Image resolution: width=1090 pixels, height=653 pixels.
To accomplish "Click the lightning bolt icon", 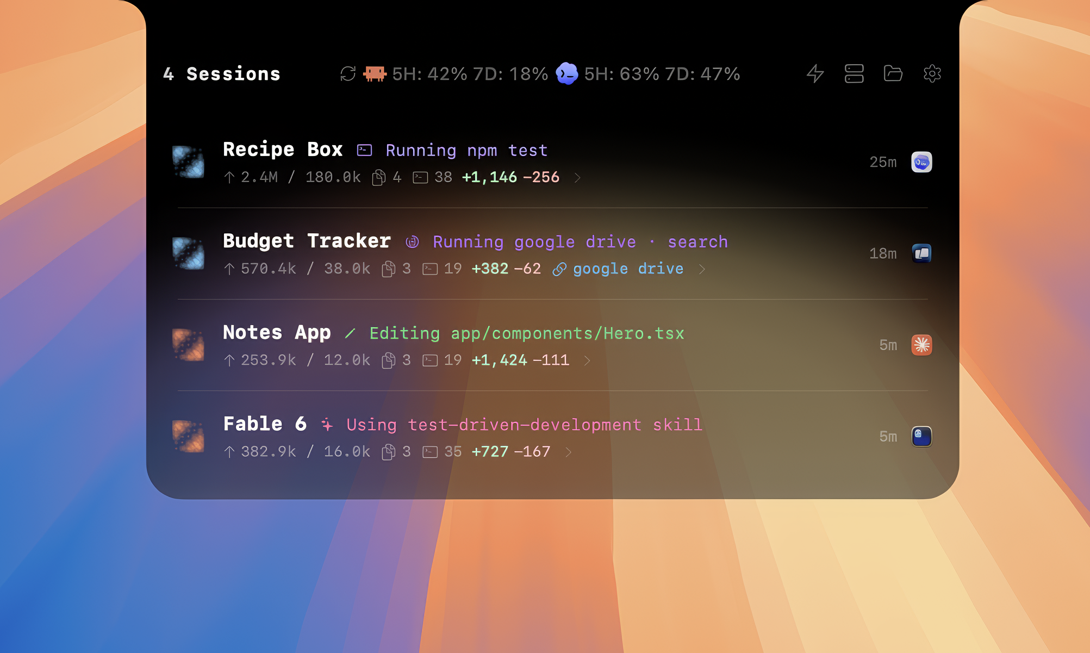I will [815, 73].
